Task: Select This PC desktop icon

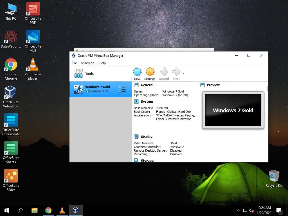Action: tap(11, 12)
